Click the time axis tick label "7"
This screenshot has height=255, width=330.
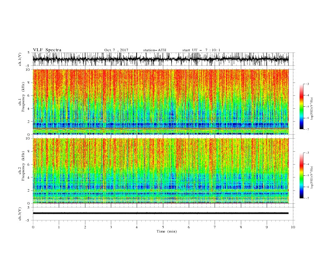coord(215,227)
